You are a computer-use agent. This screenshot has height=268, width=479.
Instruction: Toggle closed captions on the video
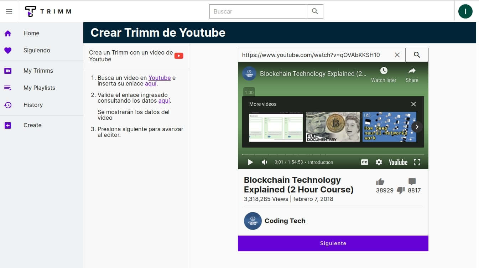tap(364, 162)
